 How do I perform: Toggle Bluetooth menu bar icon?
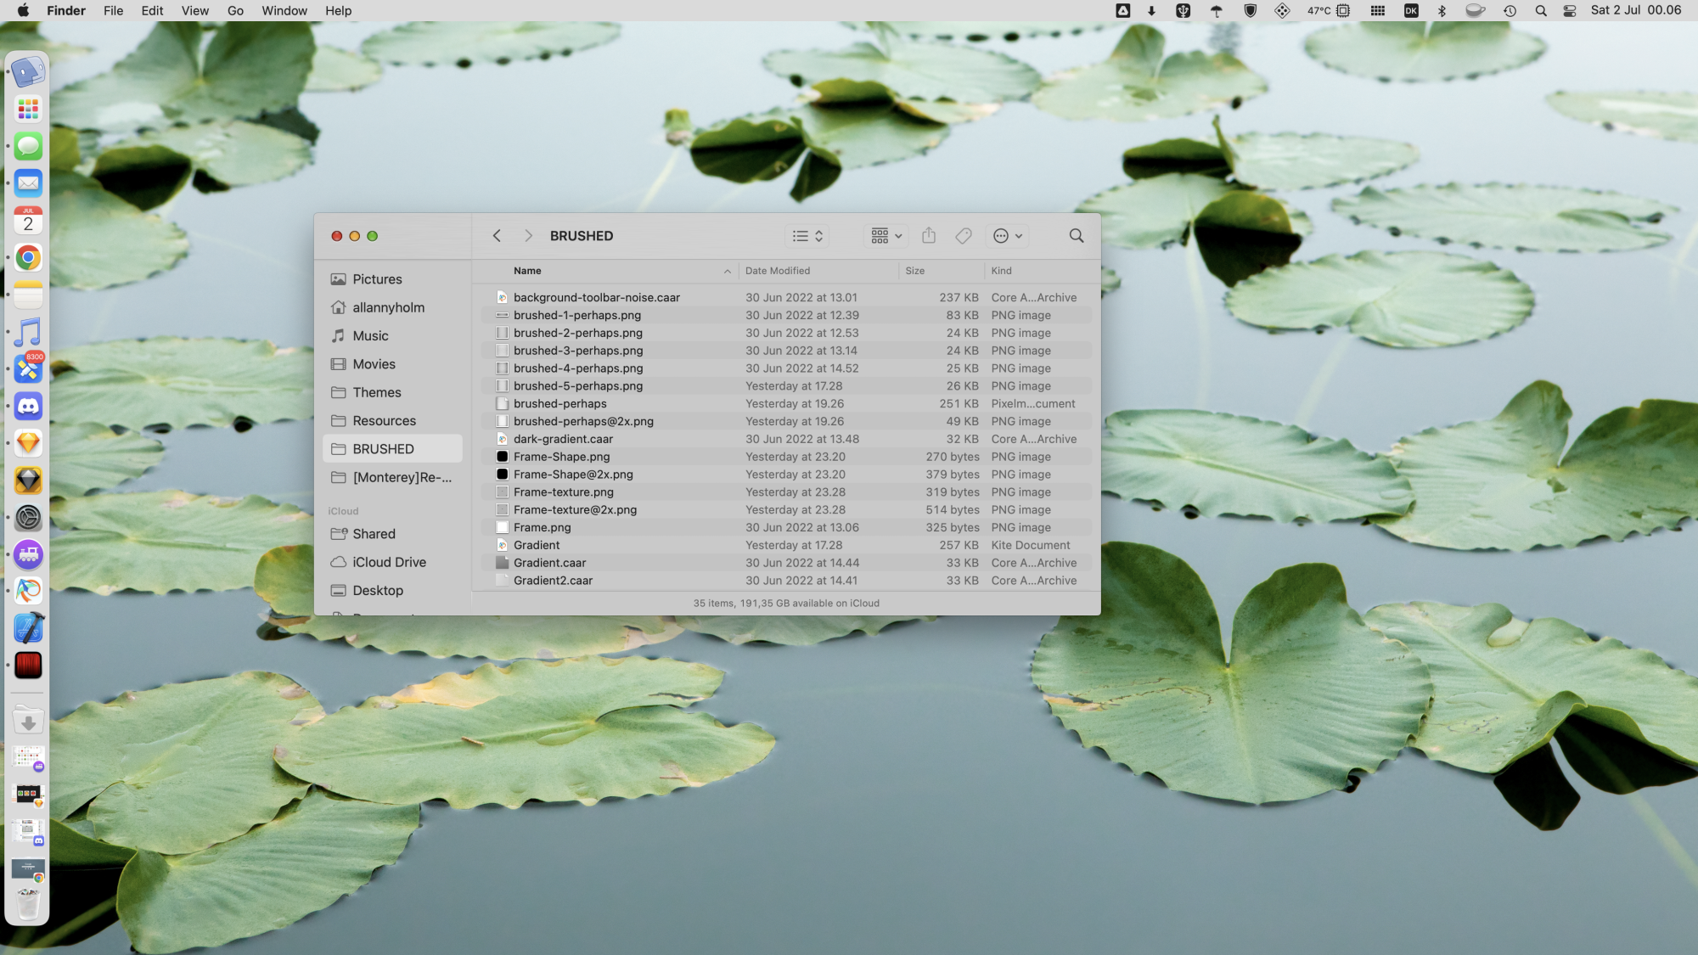tap(1442, 11)
